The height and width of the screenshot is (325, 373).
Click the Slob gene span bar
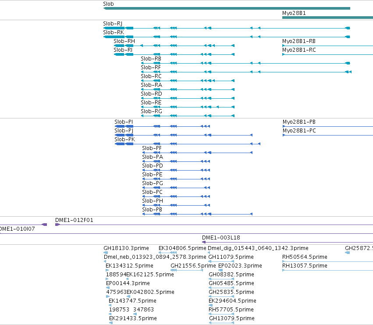pyautogui.click(x=227, y=8)
